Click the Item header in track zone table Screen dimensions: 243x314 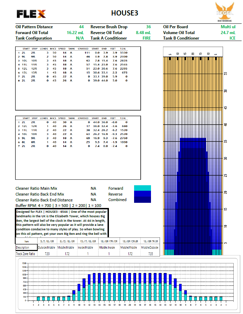(27, 241)
